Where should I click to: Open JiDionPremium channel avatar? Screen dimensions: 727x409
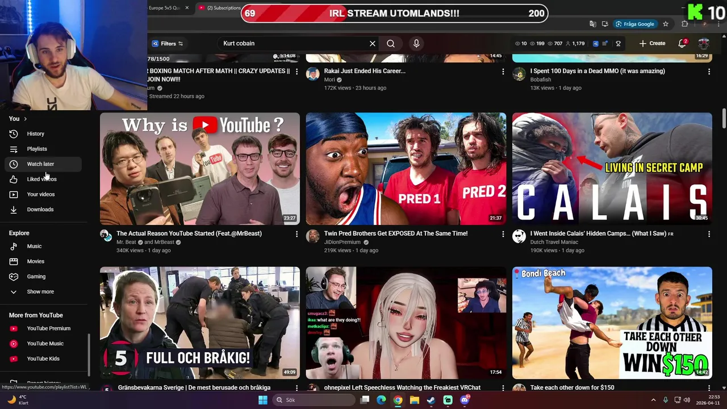click(x=312, y=236)
